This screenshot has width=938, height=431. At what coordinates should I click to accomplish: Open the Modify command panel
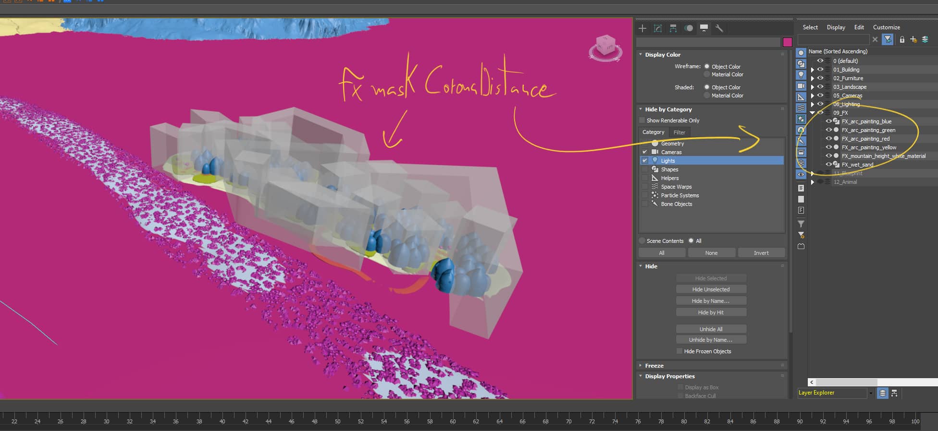pyautogui.click(x=658, y=28)
